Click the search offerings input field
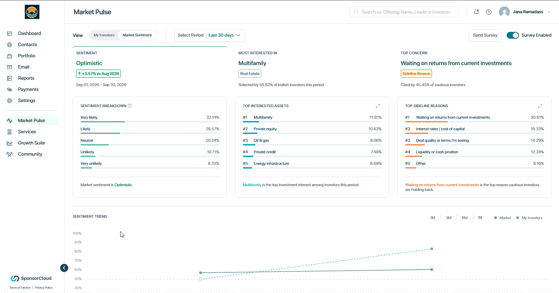This screenshot has width=559, height=293. (404, 12)
